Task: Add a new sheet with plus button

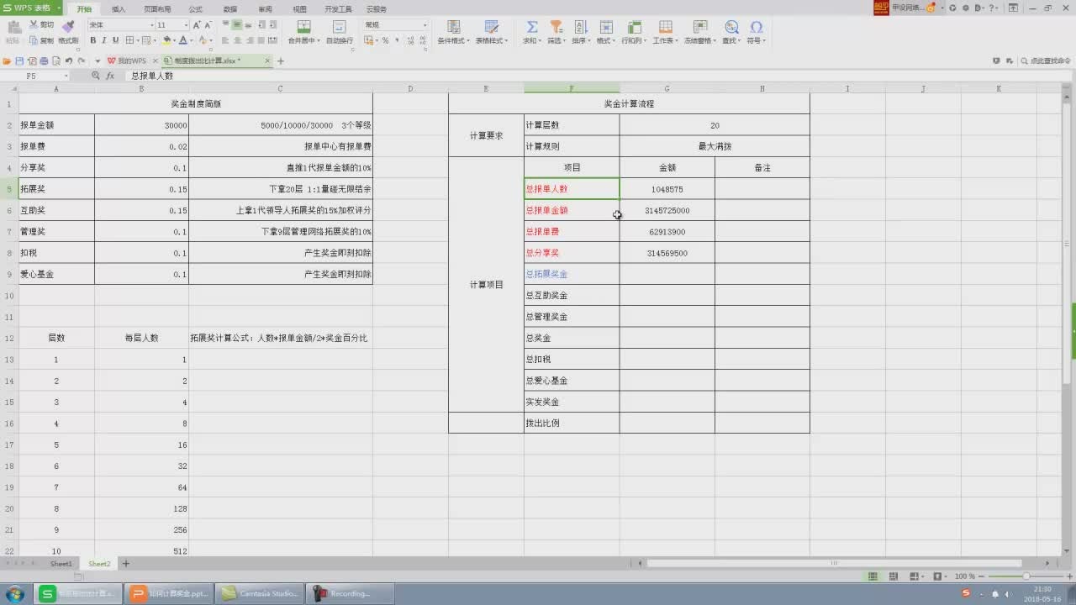Action: (126, 564)
